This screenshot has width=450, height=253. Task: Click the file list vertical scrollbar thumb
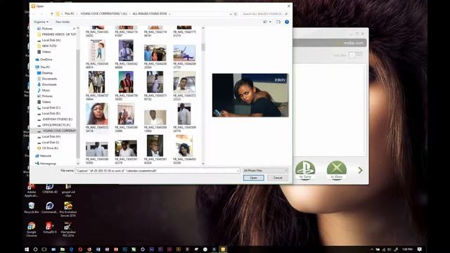[x=203, y=47]
